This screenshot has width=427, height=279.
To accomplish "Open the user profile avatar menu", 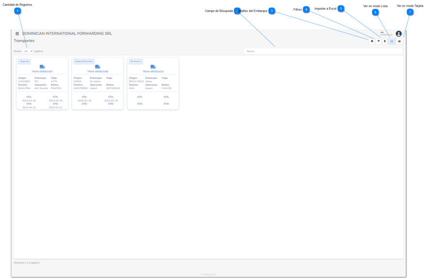I will [399, 34].
